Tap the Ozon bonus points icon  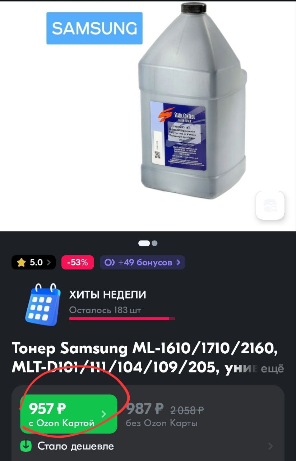pos(109,263)
